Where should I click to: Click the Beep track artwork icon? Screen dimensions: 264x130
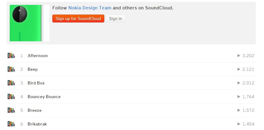click(11, 69)
